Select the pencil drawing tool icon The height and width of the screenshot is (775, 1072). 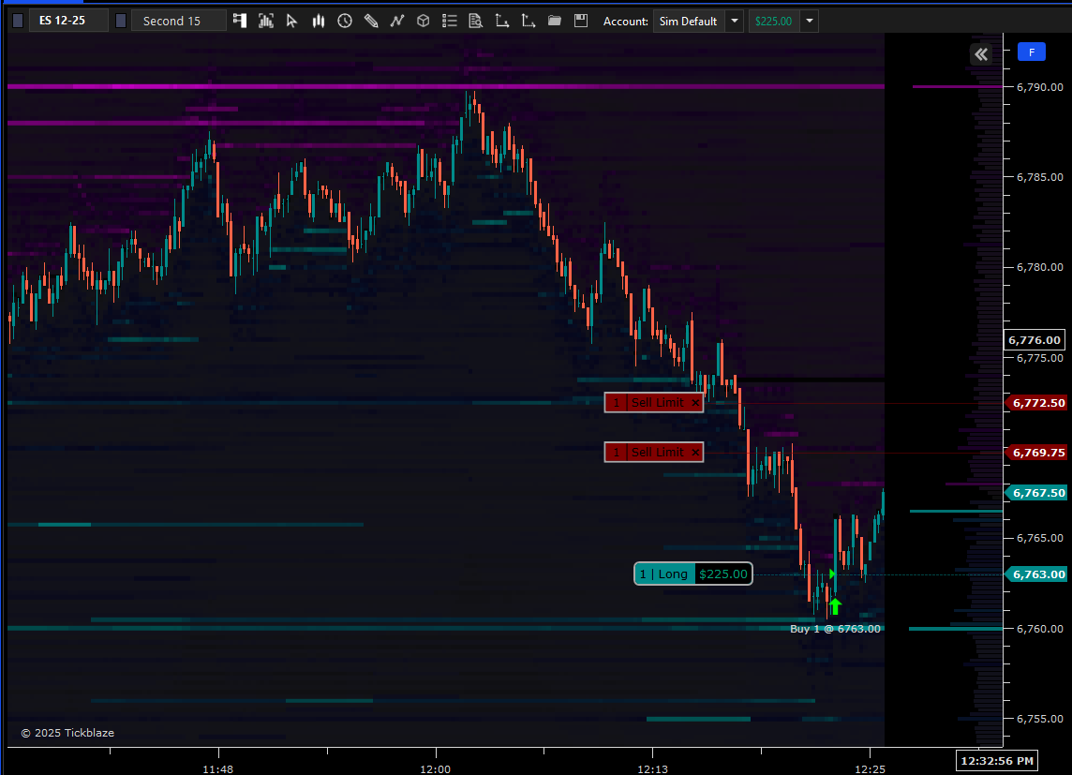point(371,21)
